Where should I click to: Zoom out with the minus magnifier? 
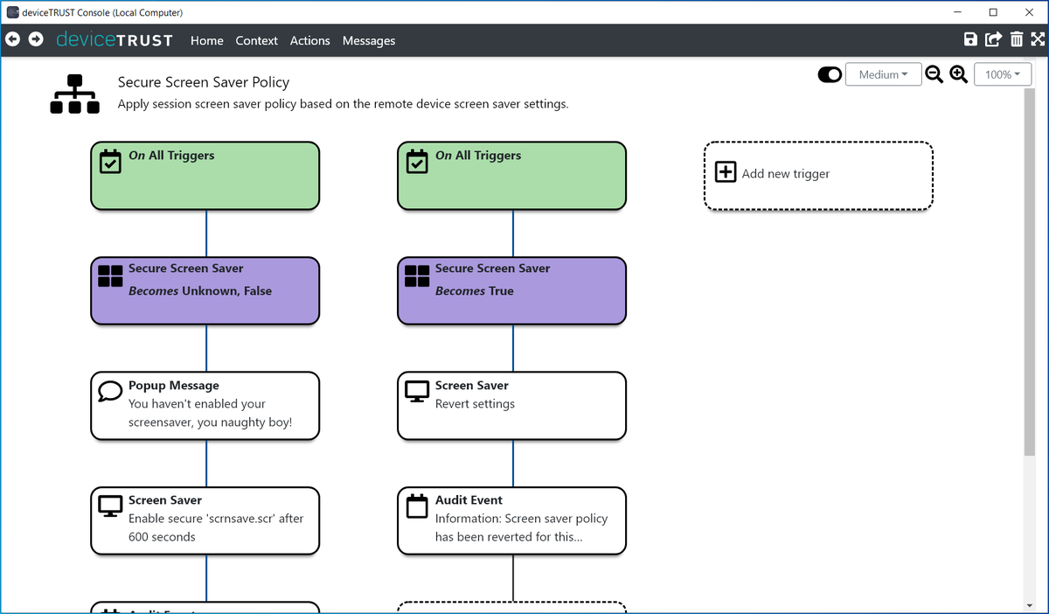[934, 75]
